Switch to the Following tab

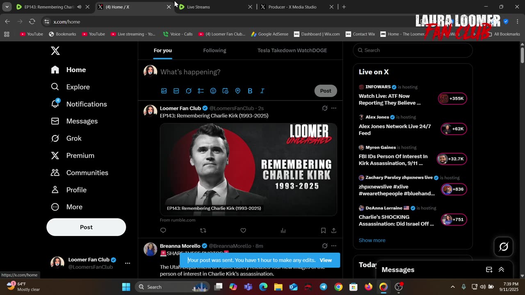[x=215, y=50]
